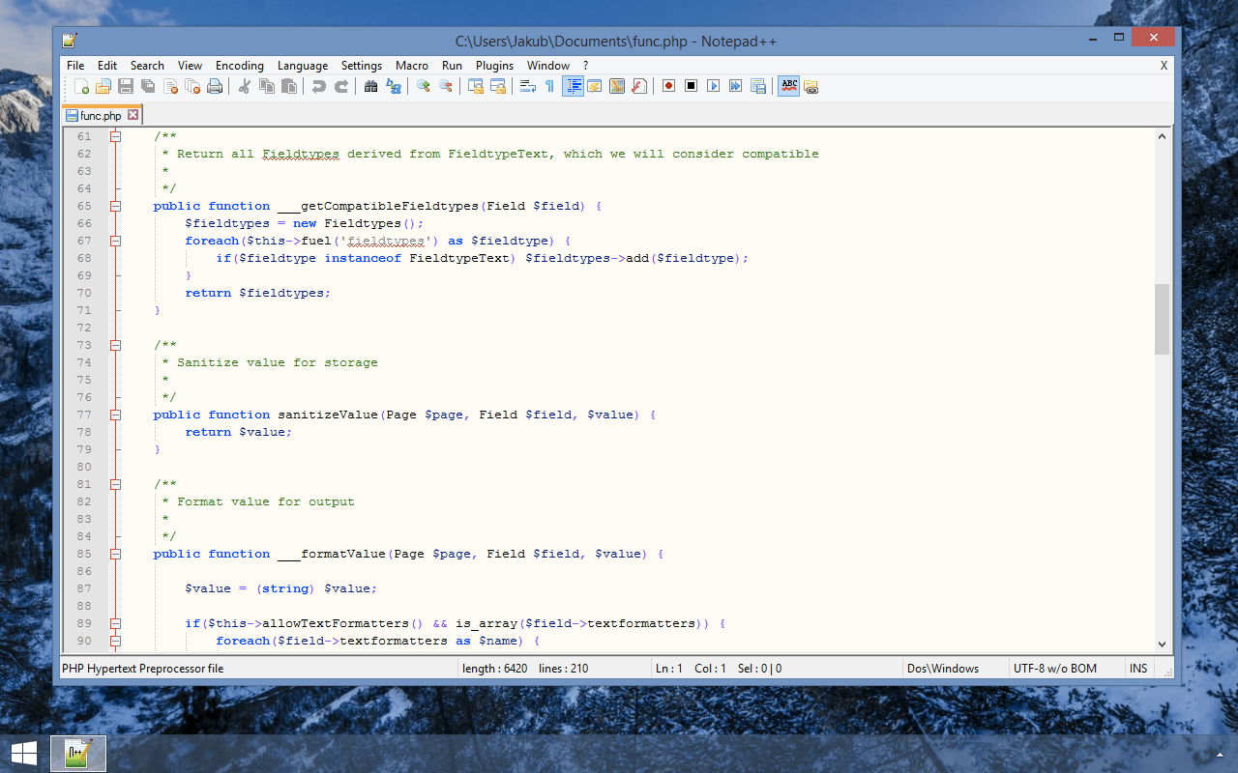
Task: Create a new document with the New icon
Action: [x=81, y=86]
